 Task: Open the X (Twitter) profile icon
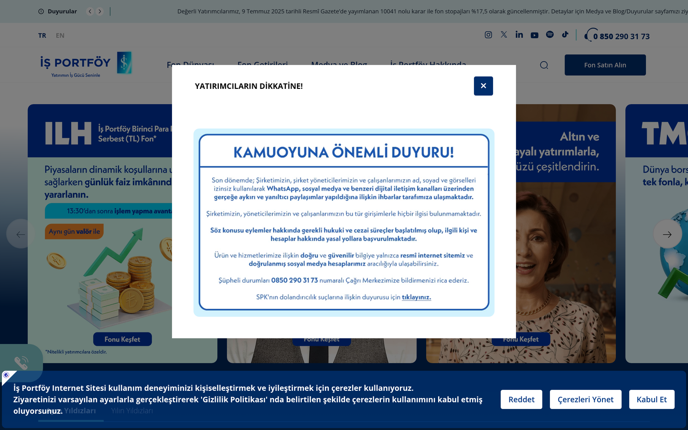click(504, 35)
